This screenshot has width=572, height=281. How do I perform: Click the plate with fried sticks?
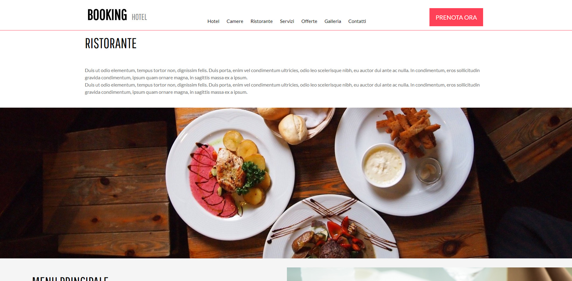coord(404,161)
